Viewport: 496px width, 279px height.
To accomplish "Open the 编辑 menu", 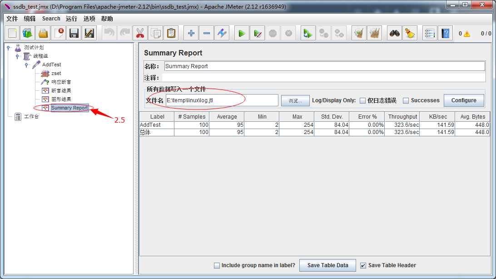I will 30,19.
